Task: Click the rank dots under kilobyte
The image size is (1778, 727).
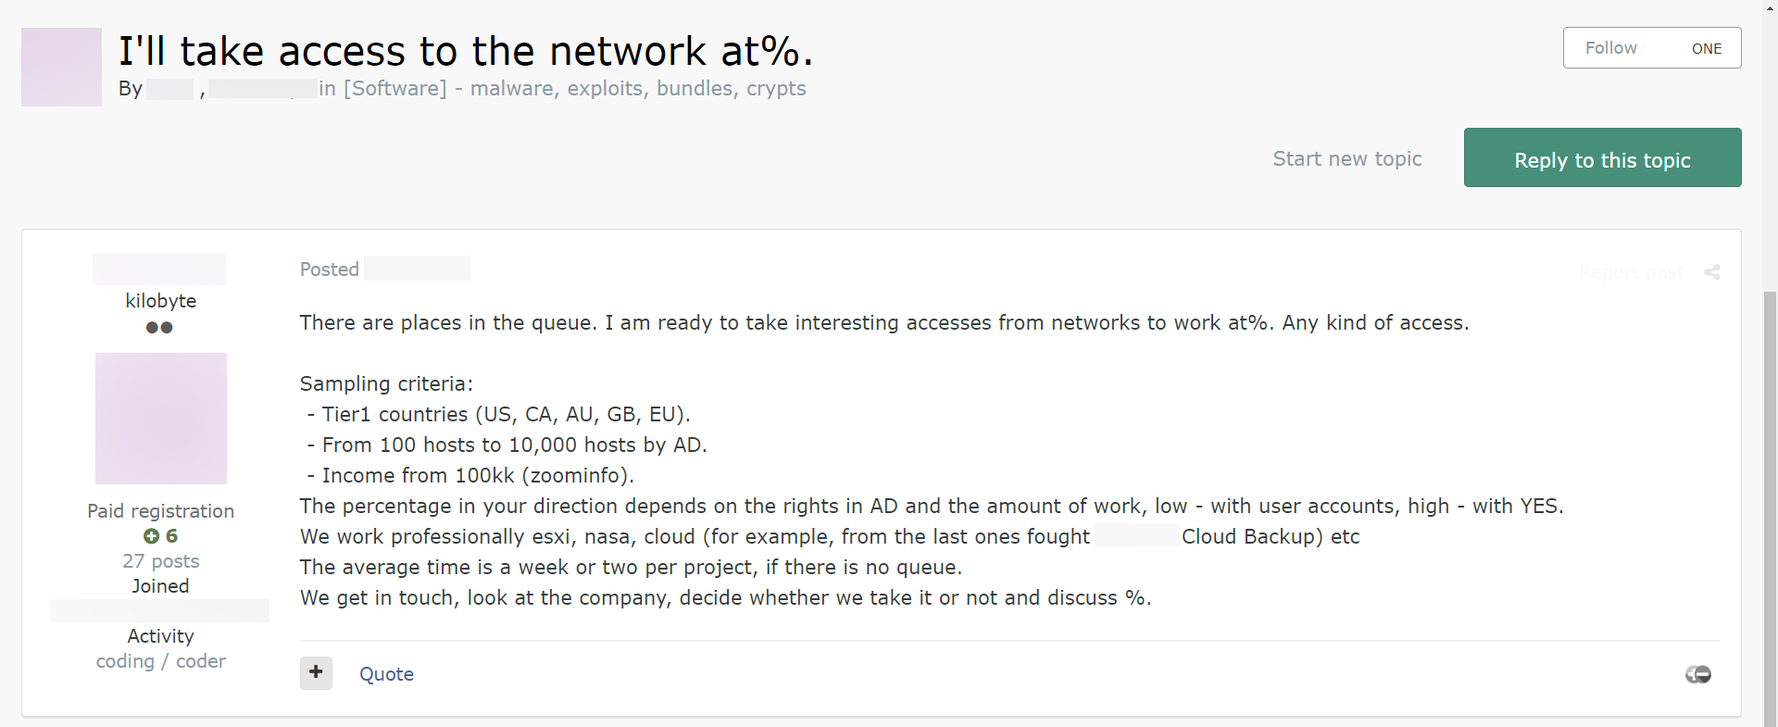Action: pyautogui.click(x=159, y=327)
